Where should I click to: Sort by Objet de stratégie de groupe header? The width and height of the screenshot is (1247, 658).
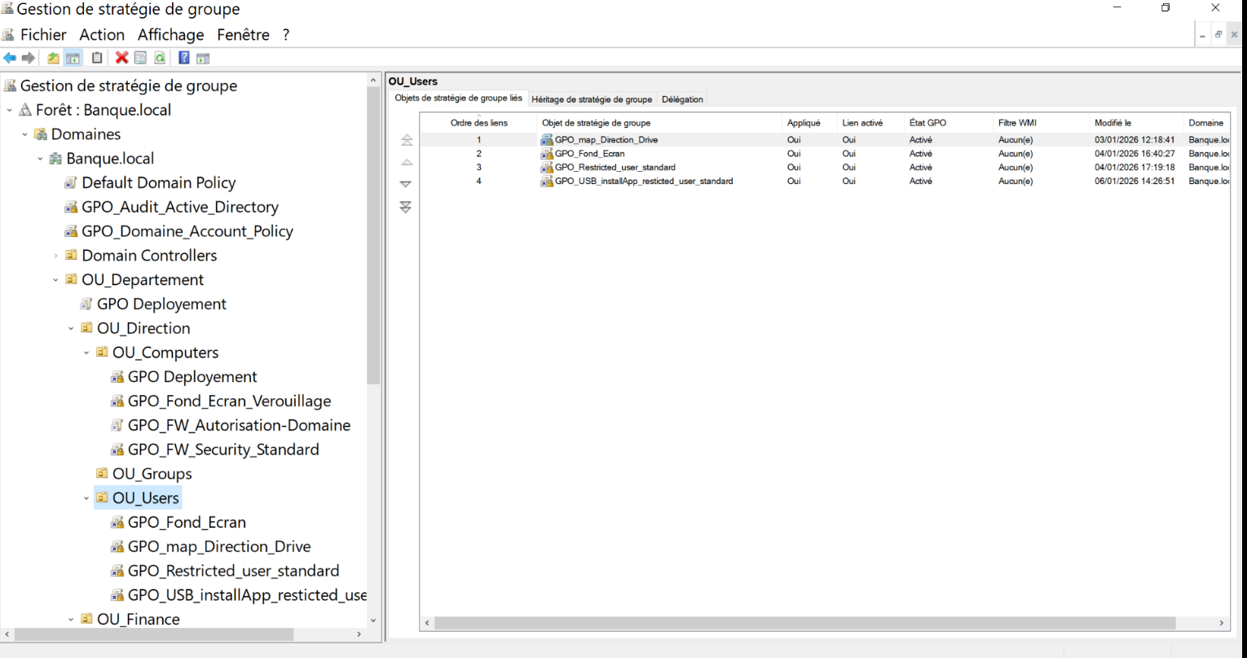(x=660, y=123)
